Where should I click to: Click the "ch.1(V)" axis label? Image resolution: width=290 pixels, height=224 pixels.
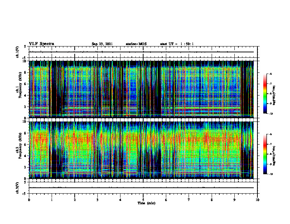[17, 52]
